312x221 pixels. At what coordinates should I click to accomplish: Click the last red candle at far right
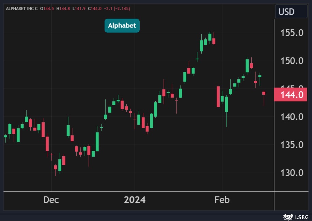pos(264,93)
